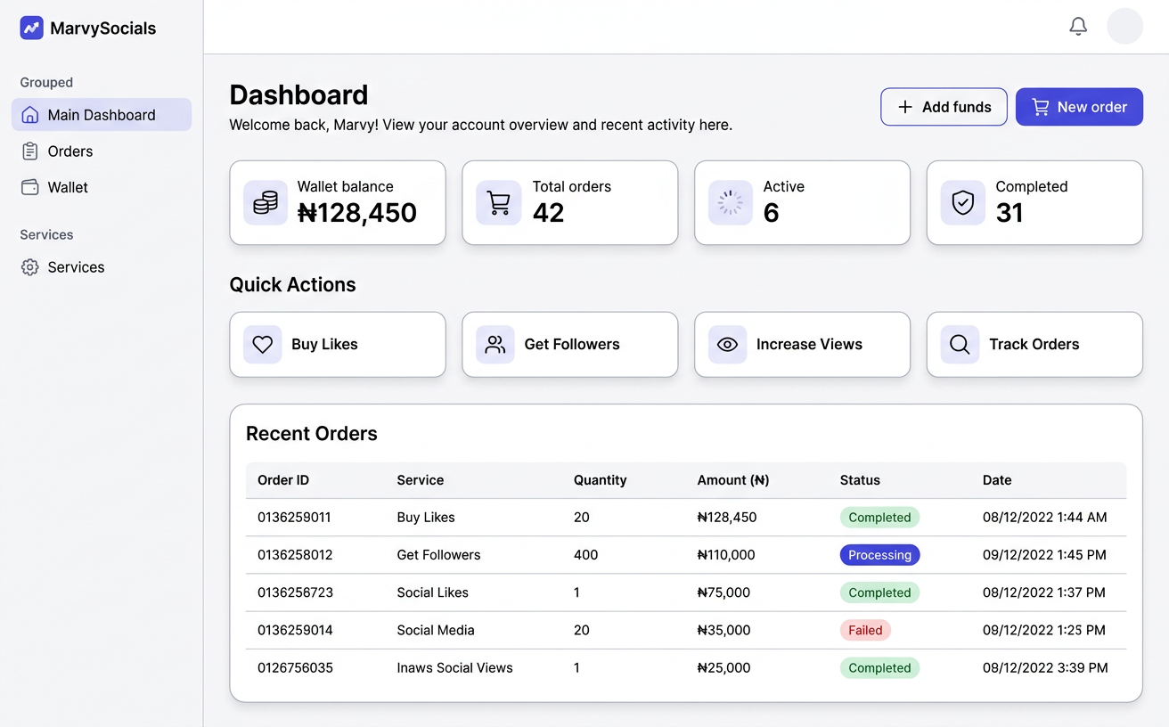Select the Get Followers quick action
This screenshot has height=727, width=1169.
point(570,345)
